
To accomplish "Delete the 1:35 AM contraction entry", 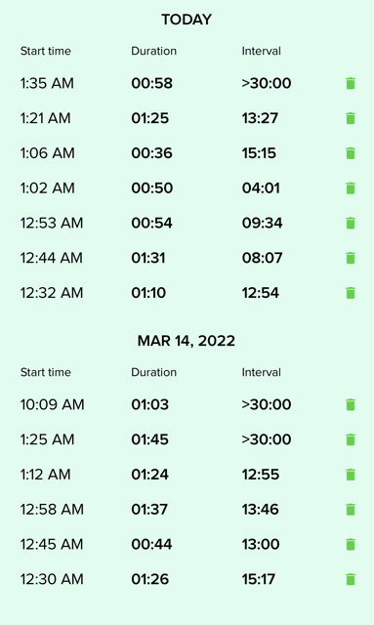I will 351,83.
